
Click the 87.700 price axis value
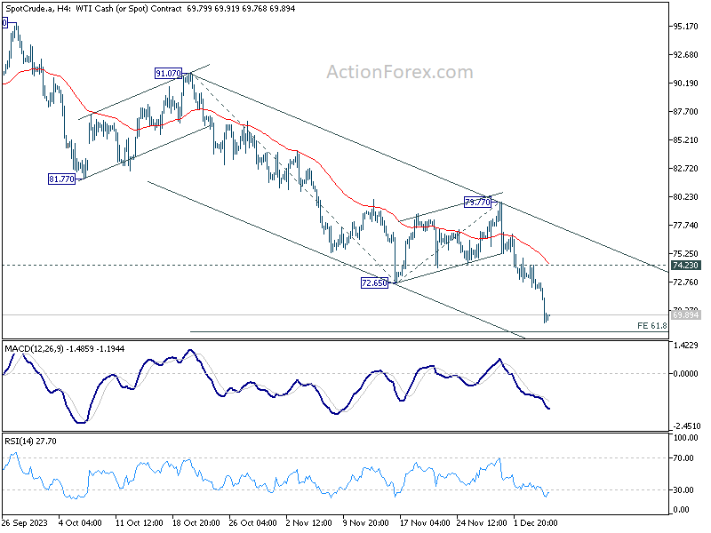click(685, 112)
